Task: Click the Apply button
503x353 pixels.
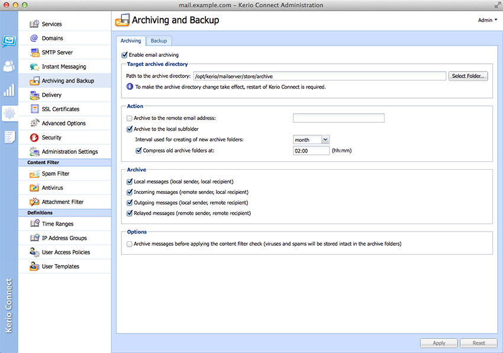Action: coord(439,343)
